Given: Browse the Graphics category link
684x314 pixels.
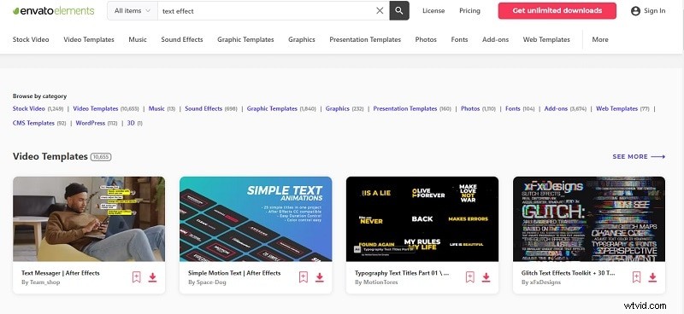Looking at the screenshot, I should 338,108.
